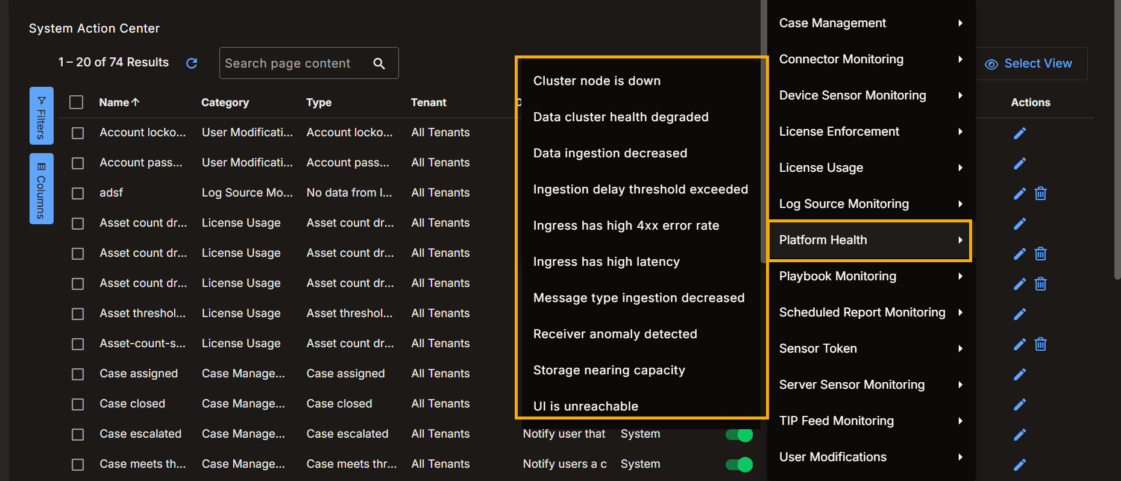
Task: Open the Columns side panel
Action: (x=42, y=189)
